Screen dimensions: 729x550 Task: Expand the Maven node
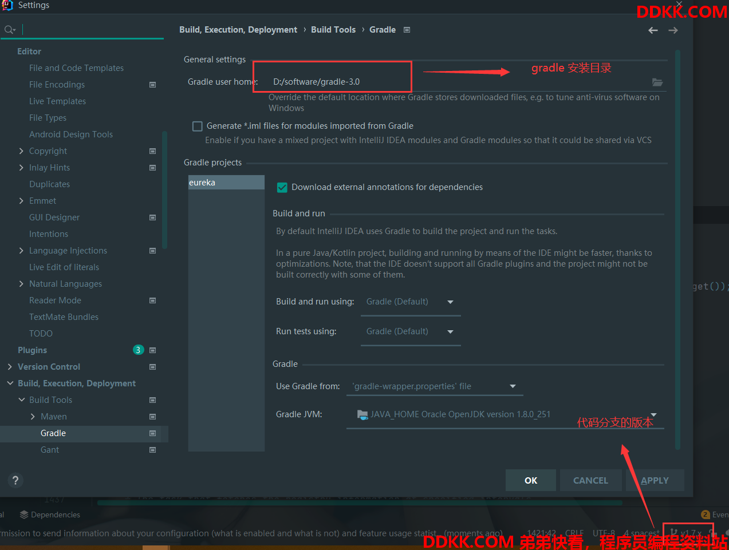point(33,417)
